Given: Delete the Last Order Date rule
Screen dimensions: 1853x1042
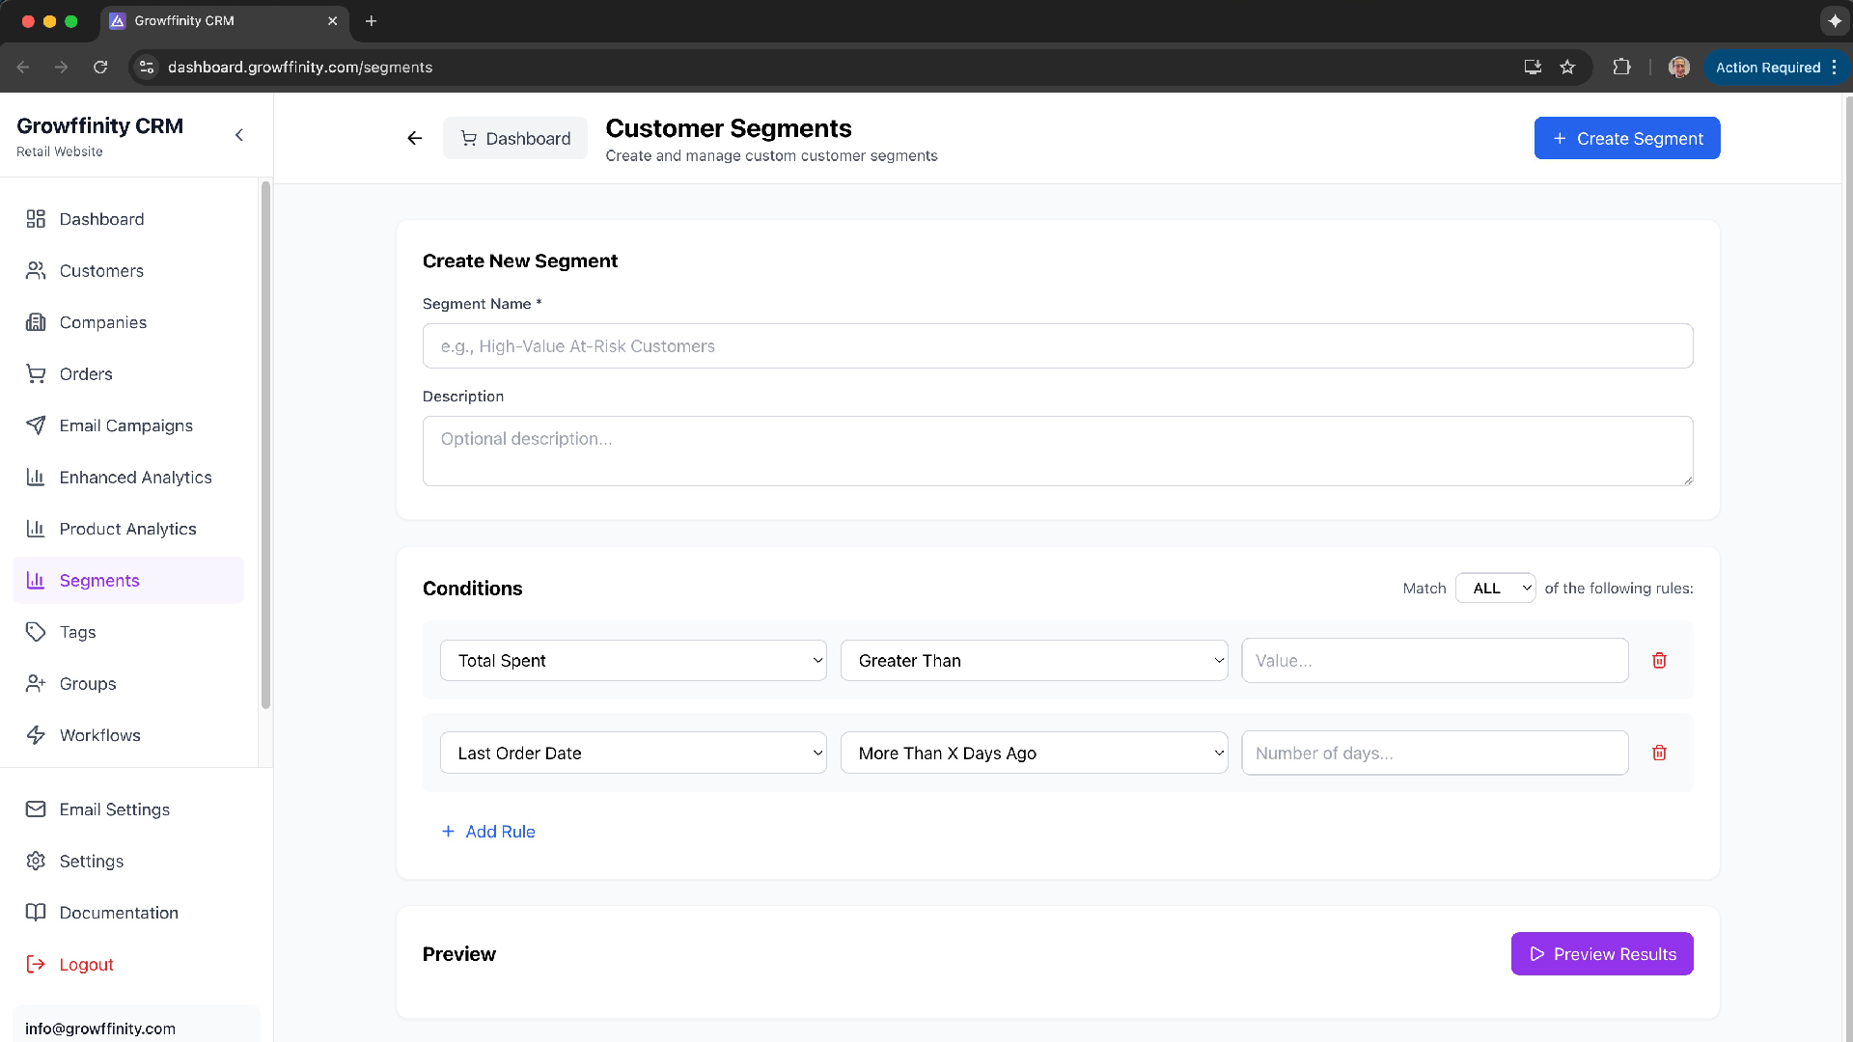Looking at the screenshot, I should (x=1659, y=754).
